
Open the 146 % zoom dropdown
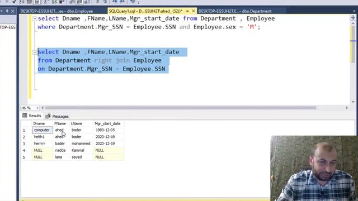tap(37, 108)
